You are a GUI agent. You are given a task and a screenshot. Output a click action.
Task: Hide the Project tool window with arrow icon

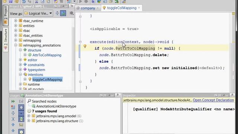[72, 6]
